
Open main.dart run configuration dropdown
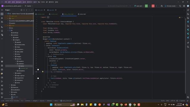click(139, 6)
